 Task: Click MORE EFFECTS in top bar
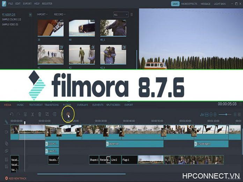point(189,4)
